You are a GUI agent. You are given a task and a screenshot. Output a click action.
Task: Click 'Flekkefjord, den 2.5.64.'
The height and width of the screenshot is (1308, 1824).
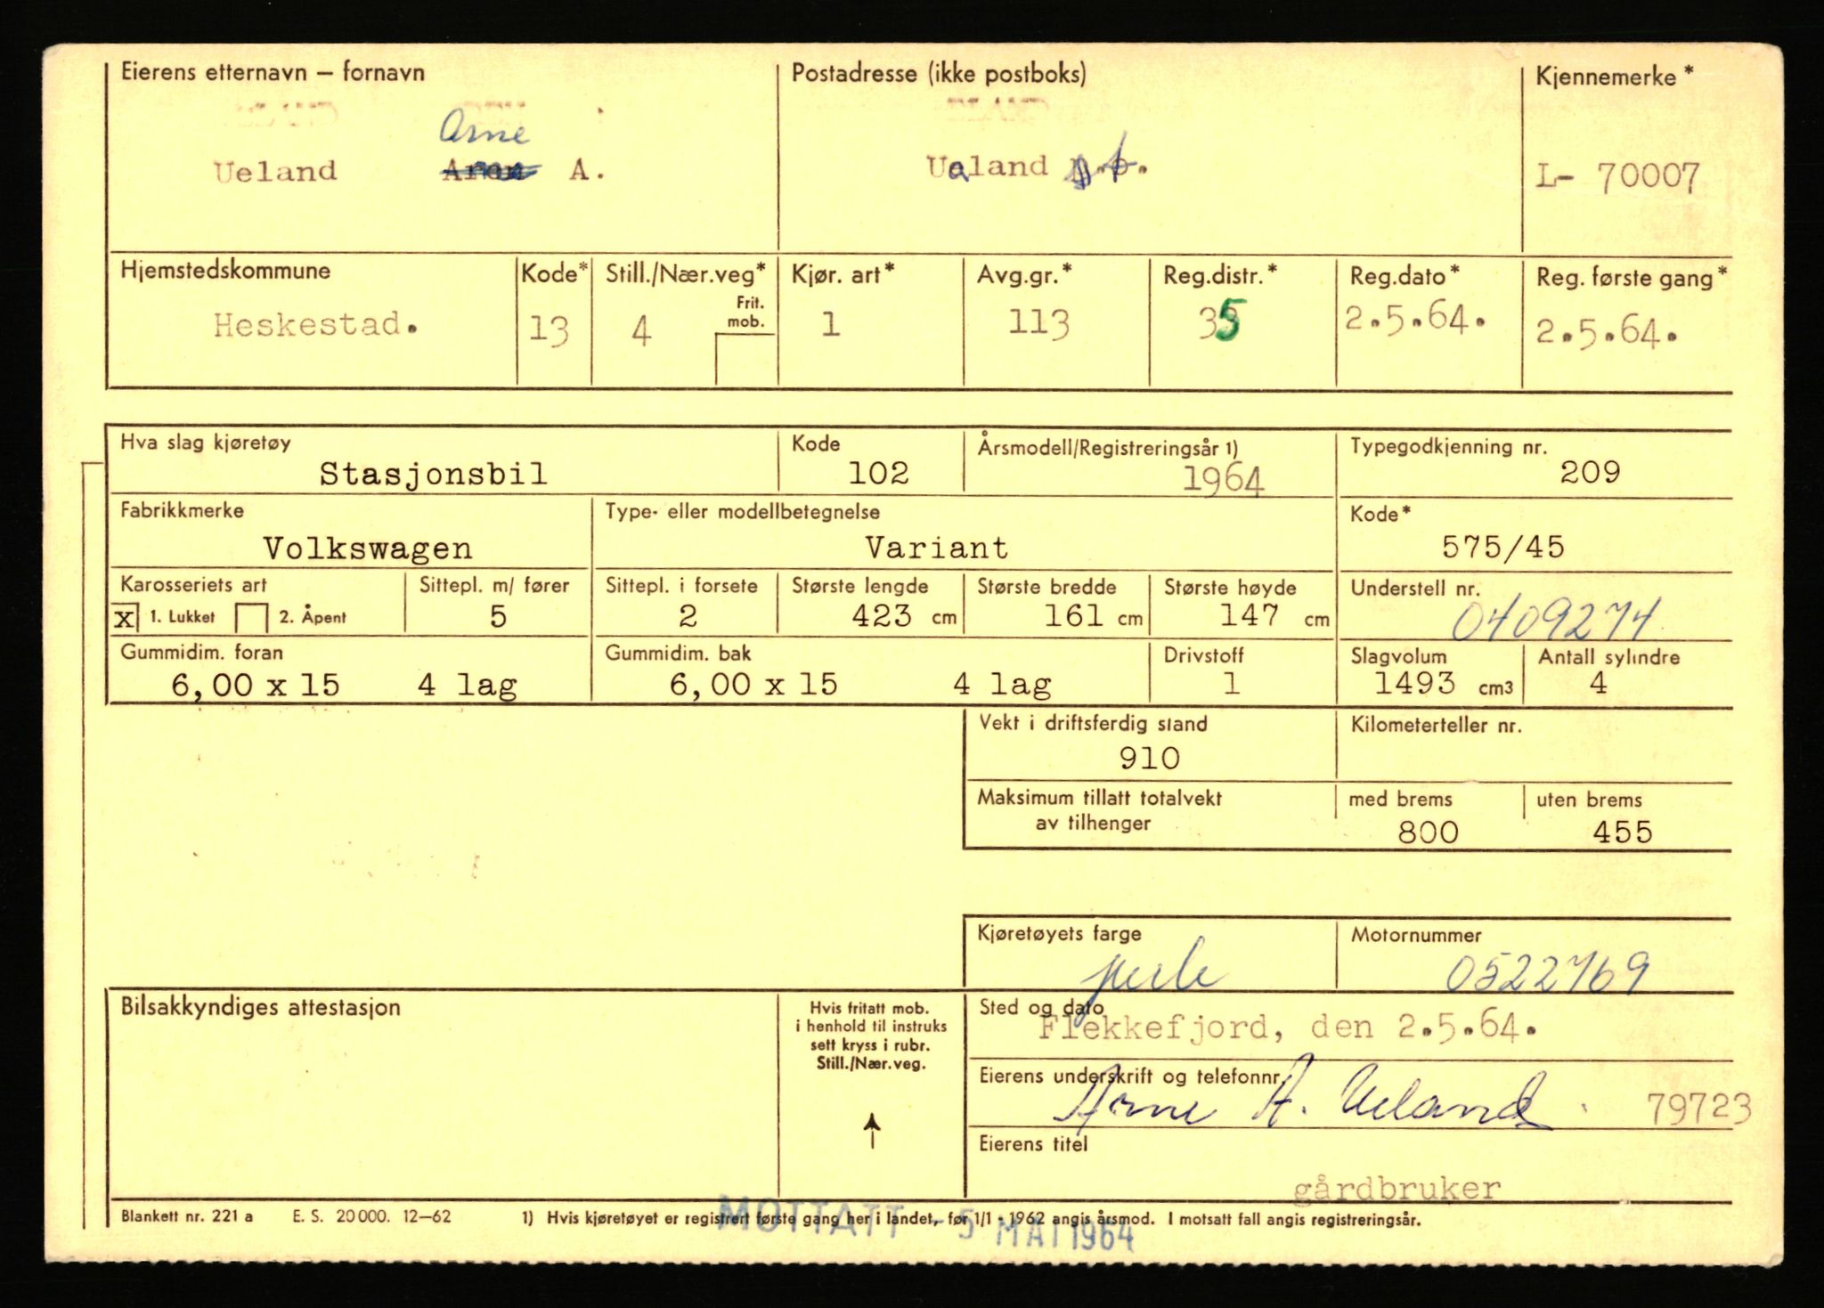tap(1288, 1028)
